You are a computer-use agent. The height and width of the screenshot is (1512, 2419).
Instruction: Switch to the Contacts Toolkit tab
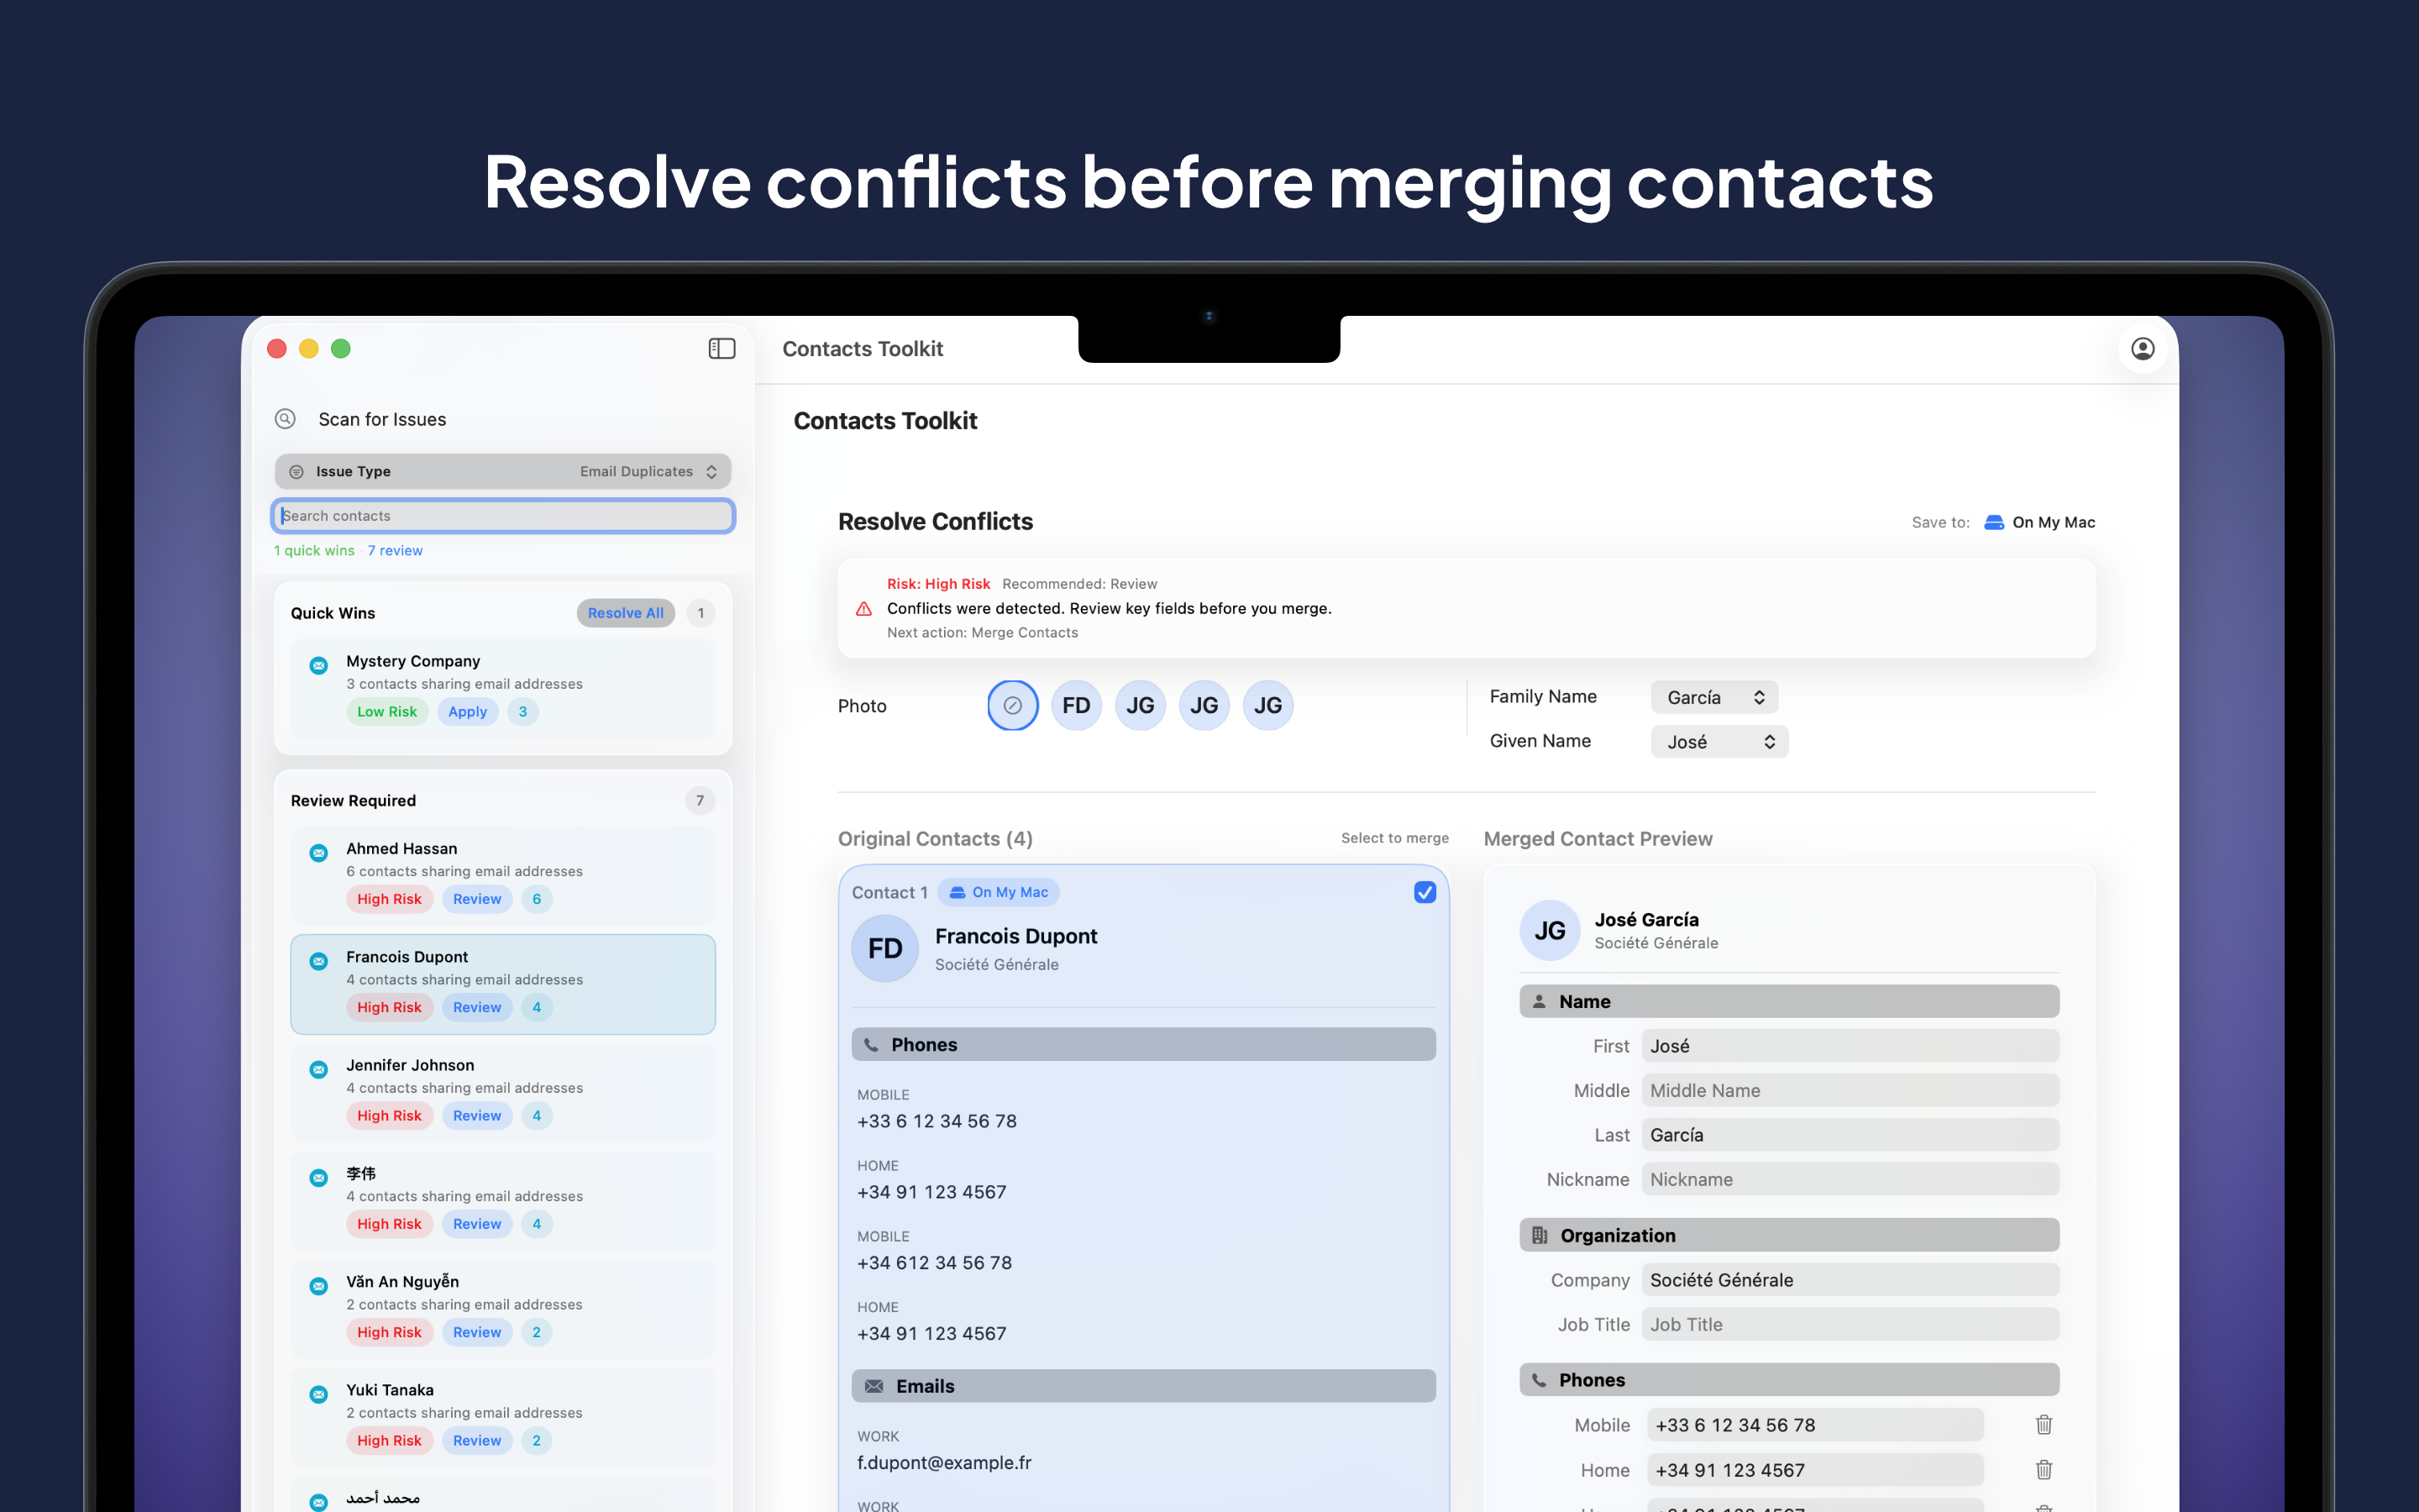[862, 348]
